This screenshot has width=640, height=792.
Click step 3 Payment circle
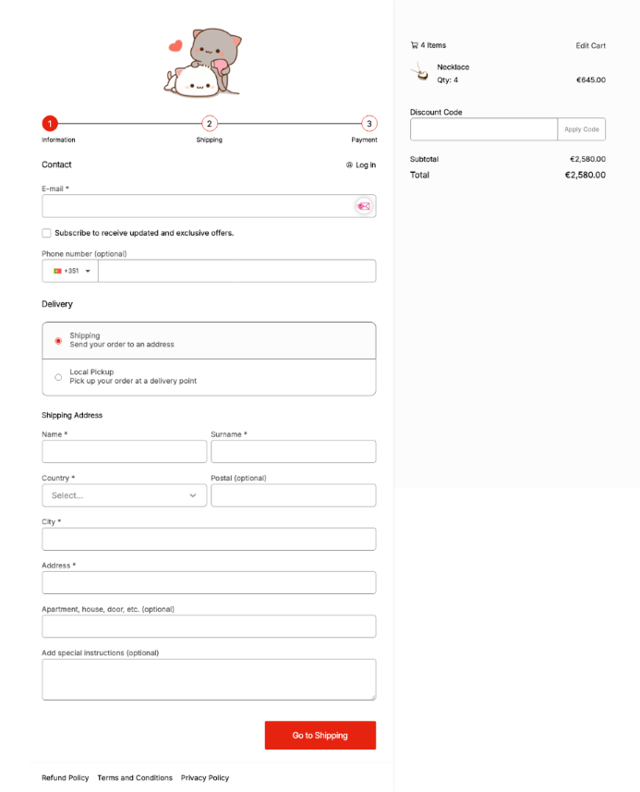(369, 124)
